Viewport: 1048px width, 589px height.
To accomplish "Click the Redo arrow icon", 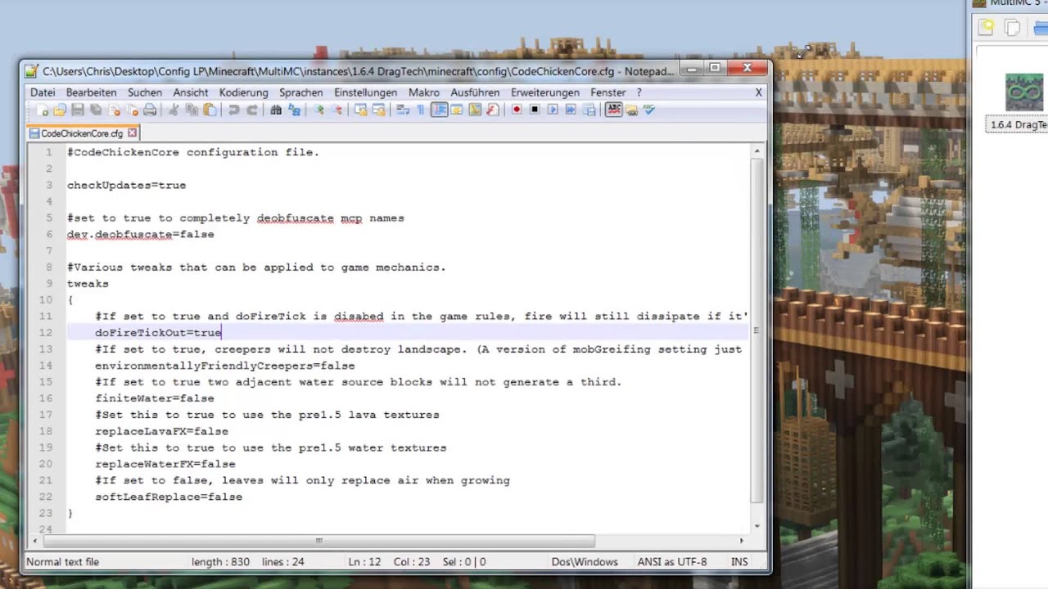I will tap(252, 110).
